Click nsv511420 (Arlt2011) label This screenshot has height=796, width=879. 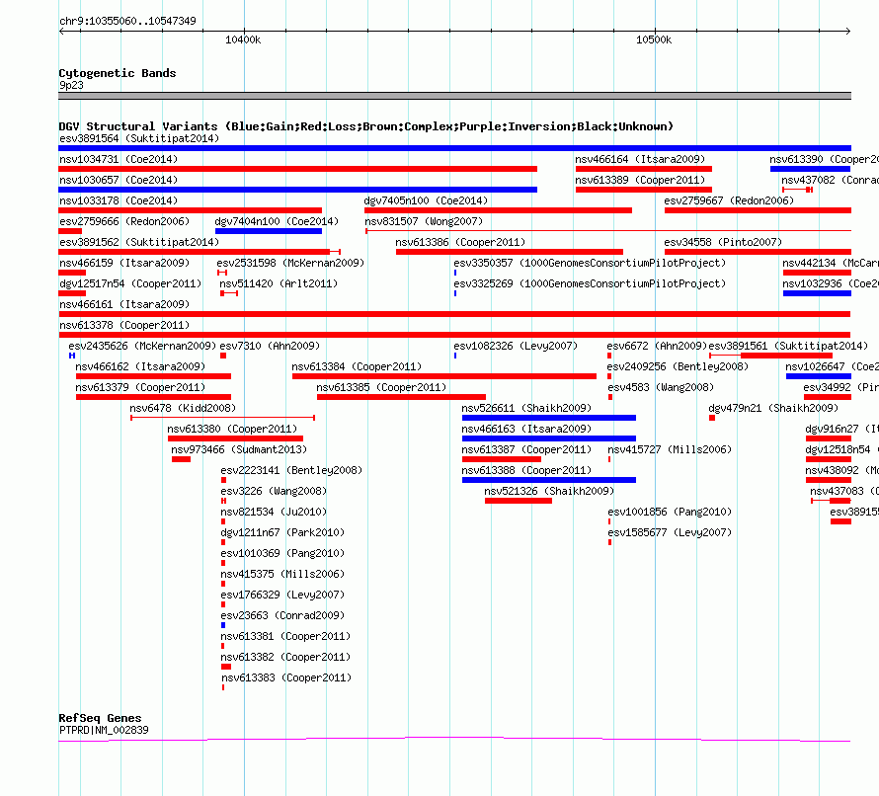279,283
